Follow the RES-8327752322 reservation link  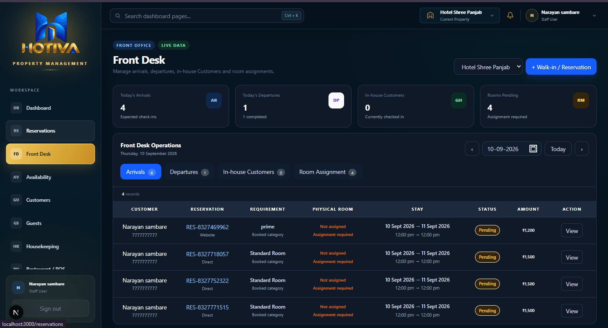[x=207, y=281]
